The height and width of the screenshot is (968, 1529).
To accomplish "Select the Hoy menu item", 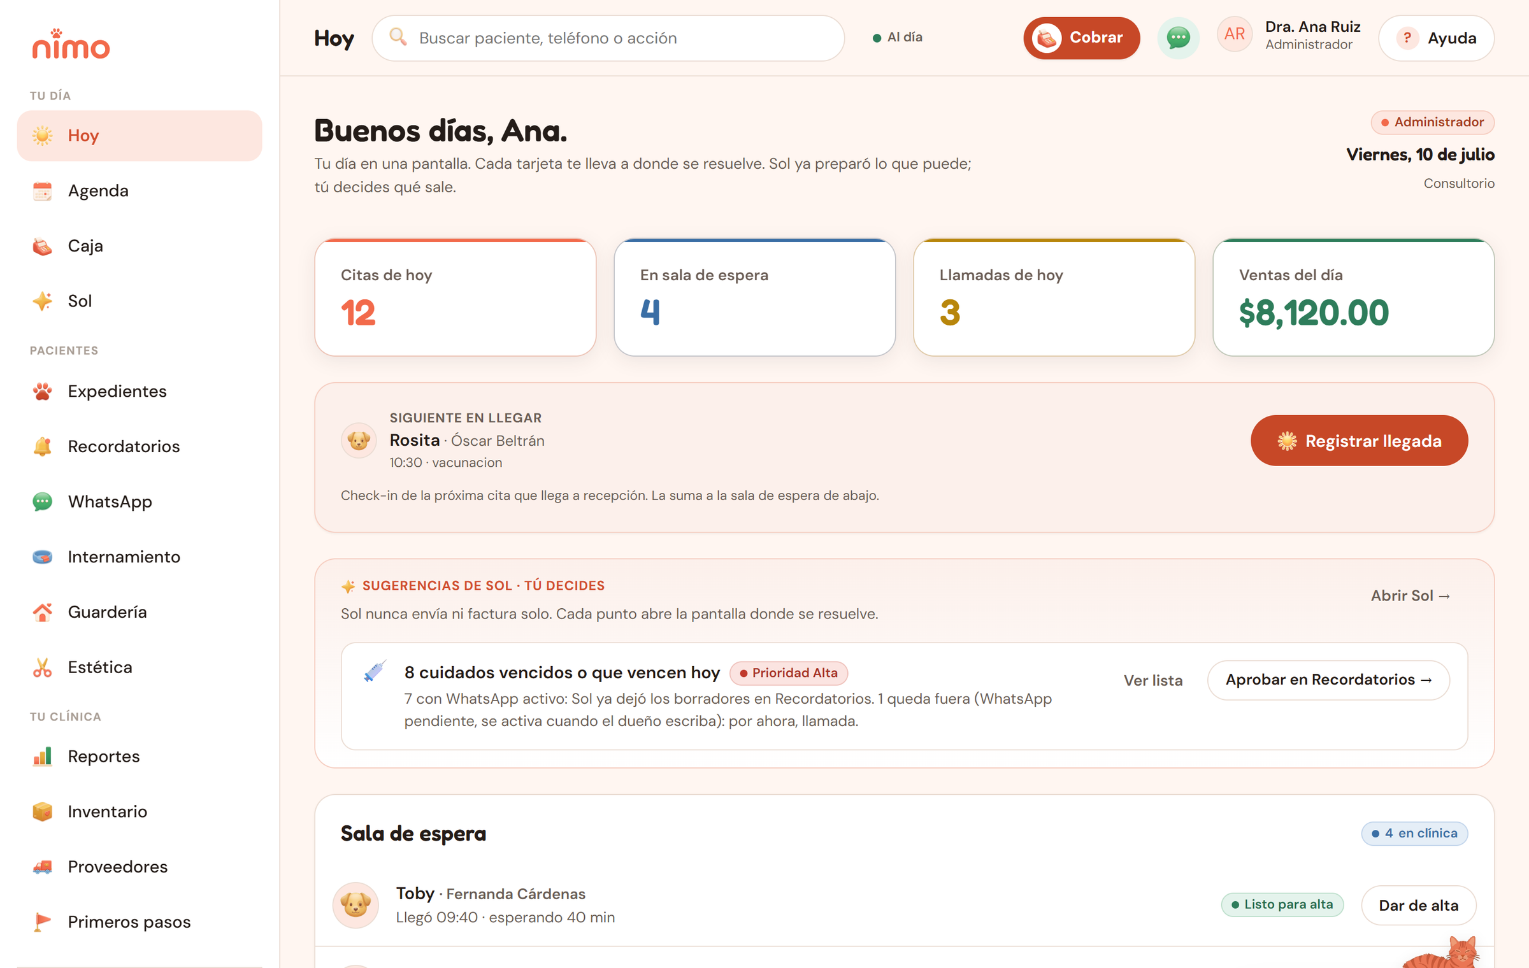I will click(140, 136).
